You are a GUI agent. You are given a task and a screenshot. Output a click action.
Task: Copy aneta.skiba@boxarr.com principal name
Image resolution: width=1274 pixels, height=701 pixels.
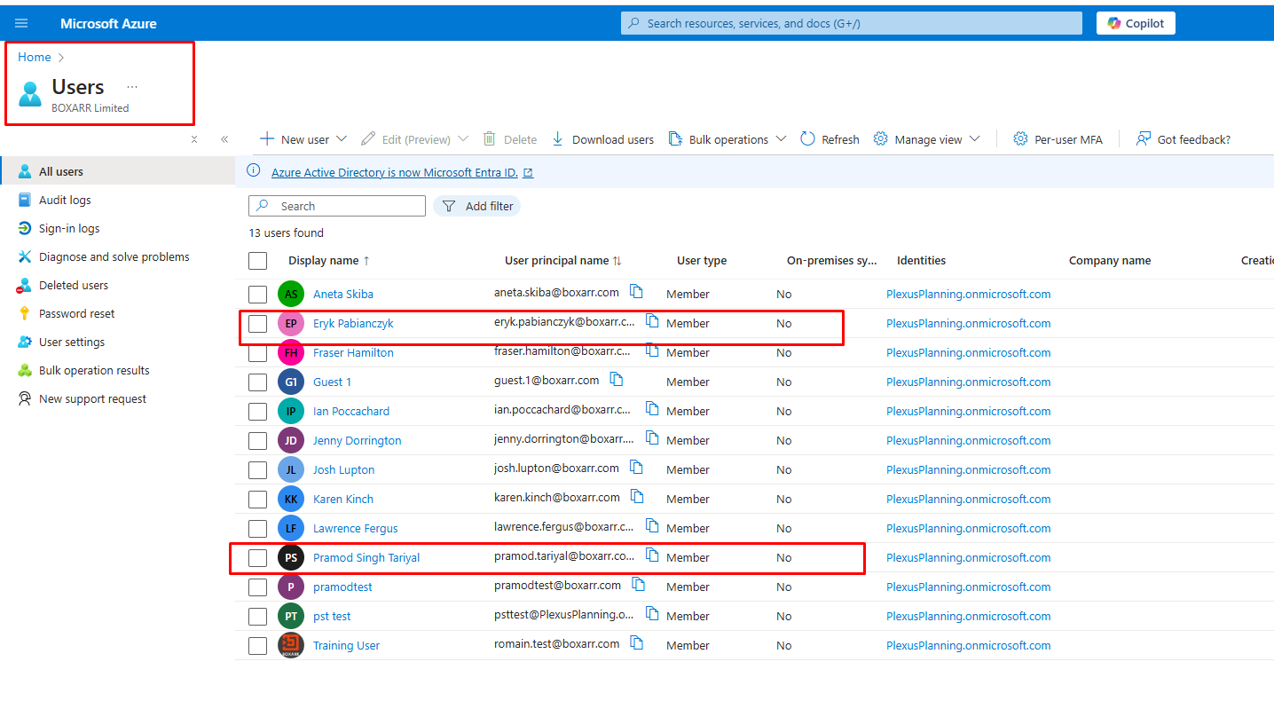tap(636, 291)
